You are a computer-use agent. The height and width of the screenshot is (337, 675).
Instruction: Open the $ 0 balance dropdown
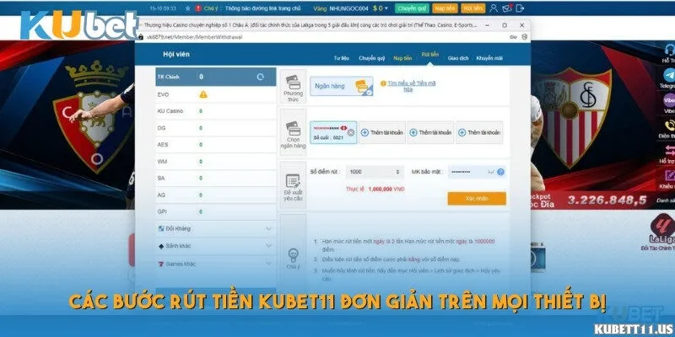[381, 8]
